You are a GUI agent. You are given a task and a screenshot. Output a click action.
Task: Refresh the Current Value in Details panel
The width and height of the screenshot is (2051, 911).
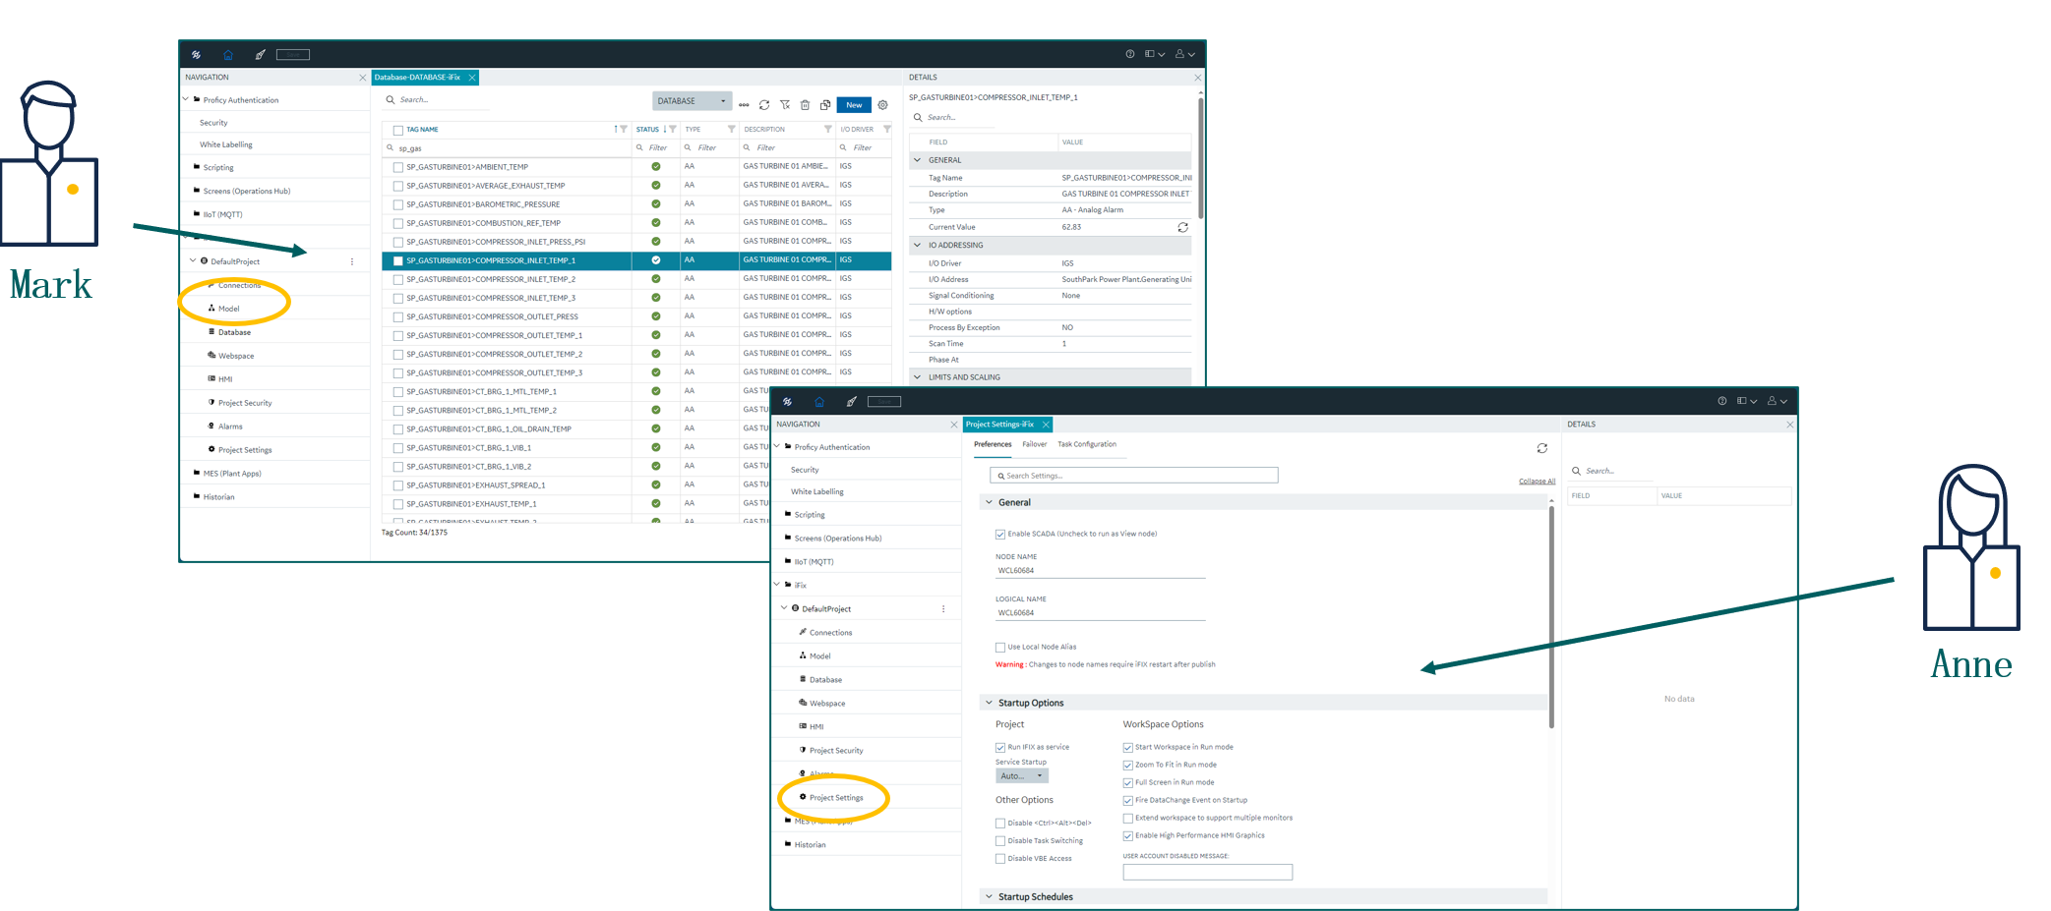pyautogui.click(x=1182, y=227)
